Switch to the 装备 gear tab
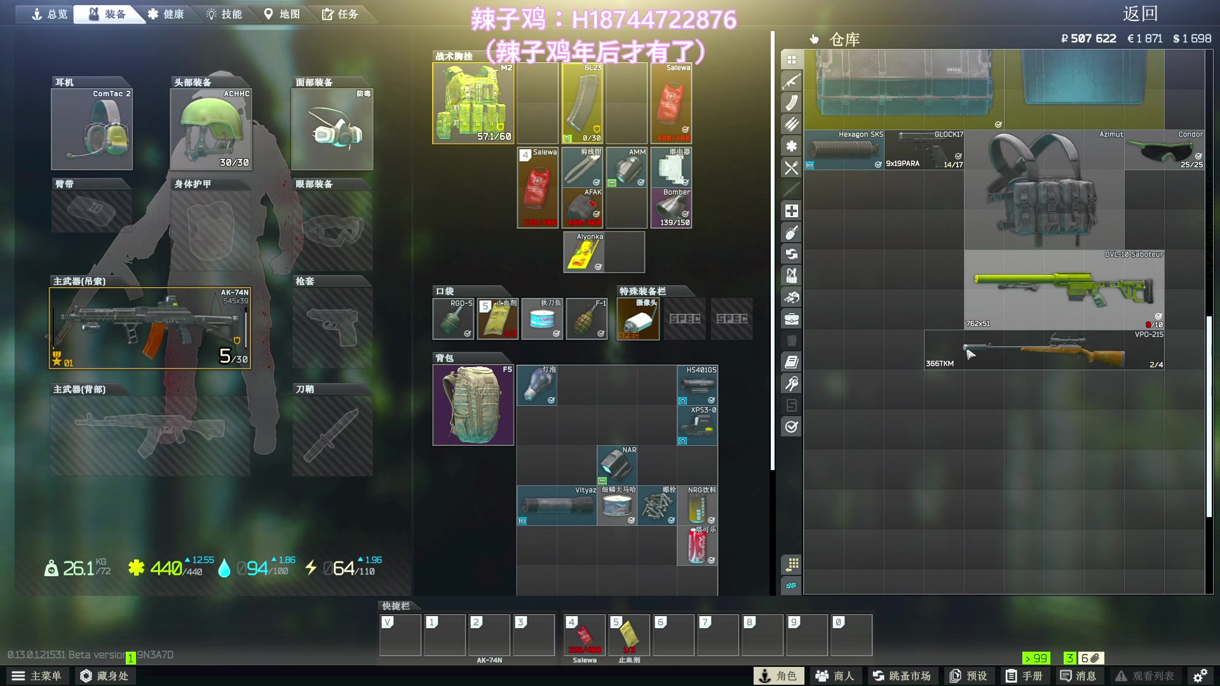The image size is (1220, 686). [x=108, y=14]
